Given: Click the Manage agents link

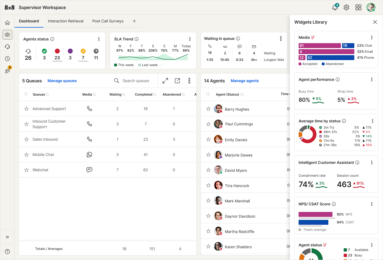Looking at the screenshot, I should tap(244, 81).
